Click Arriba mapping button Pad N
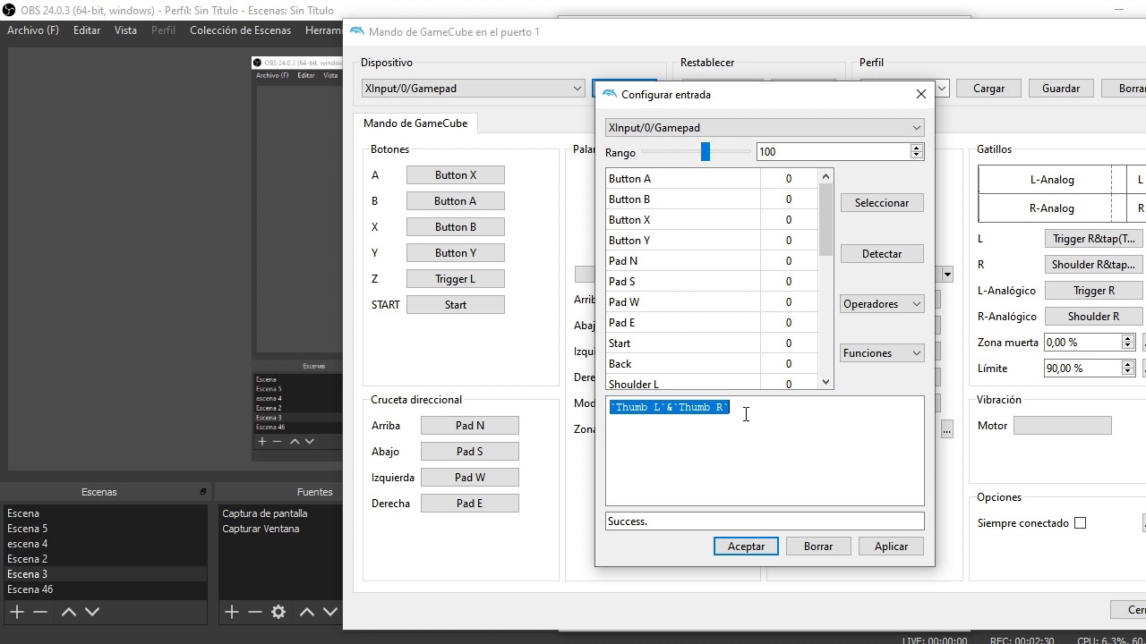The height and width of the screenshot is (644, 1146). [470, 426]
